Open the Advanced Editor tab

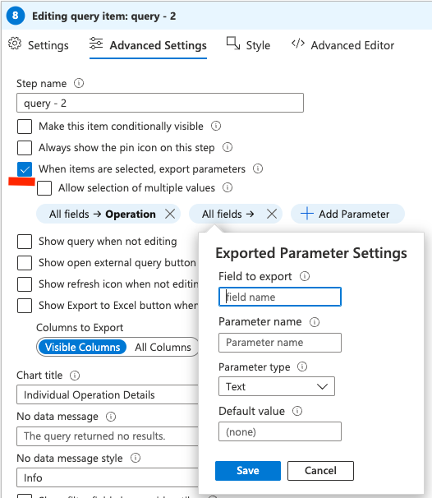pyautogui.click(x=342, y=45)
